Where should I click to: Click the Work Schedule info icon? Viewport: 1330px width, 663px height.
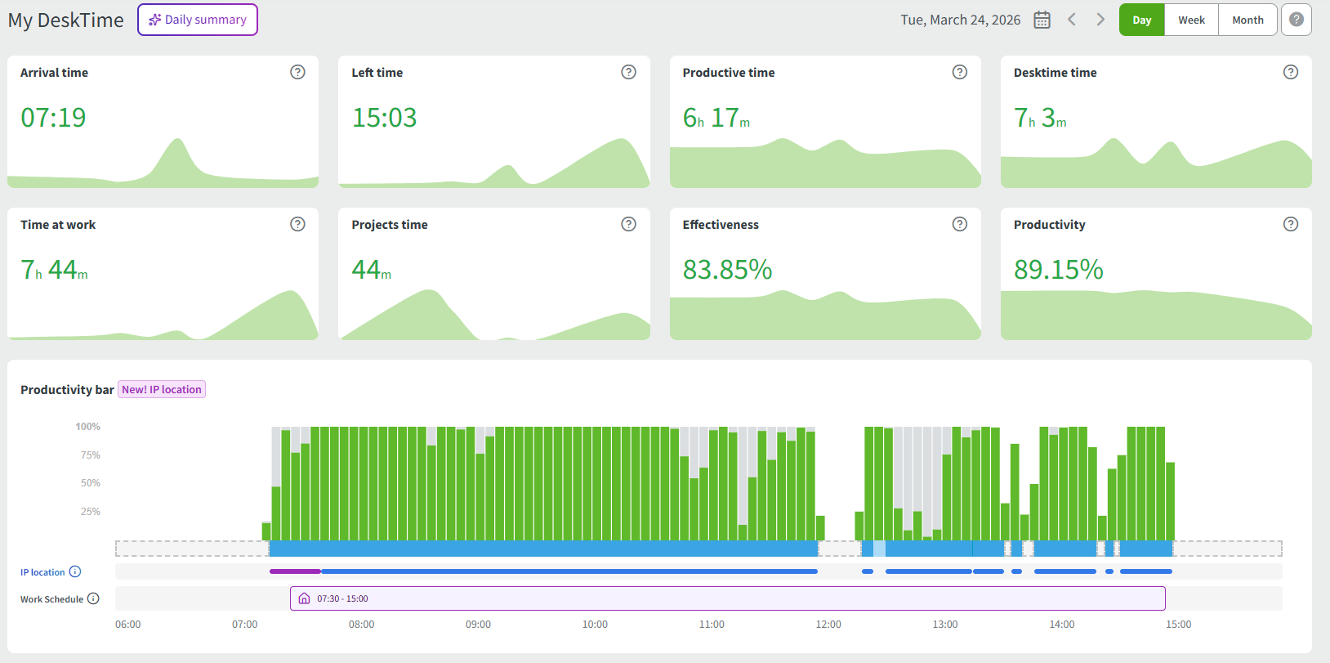[93, 598]
